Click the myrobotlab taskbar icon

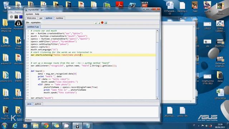tap(77, 126)
